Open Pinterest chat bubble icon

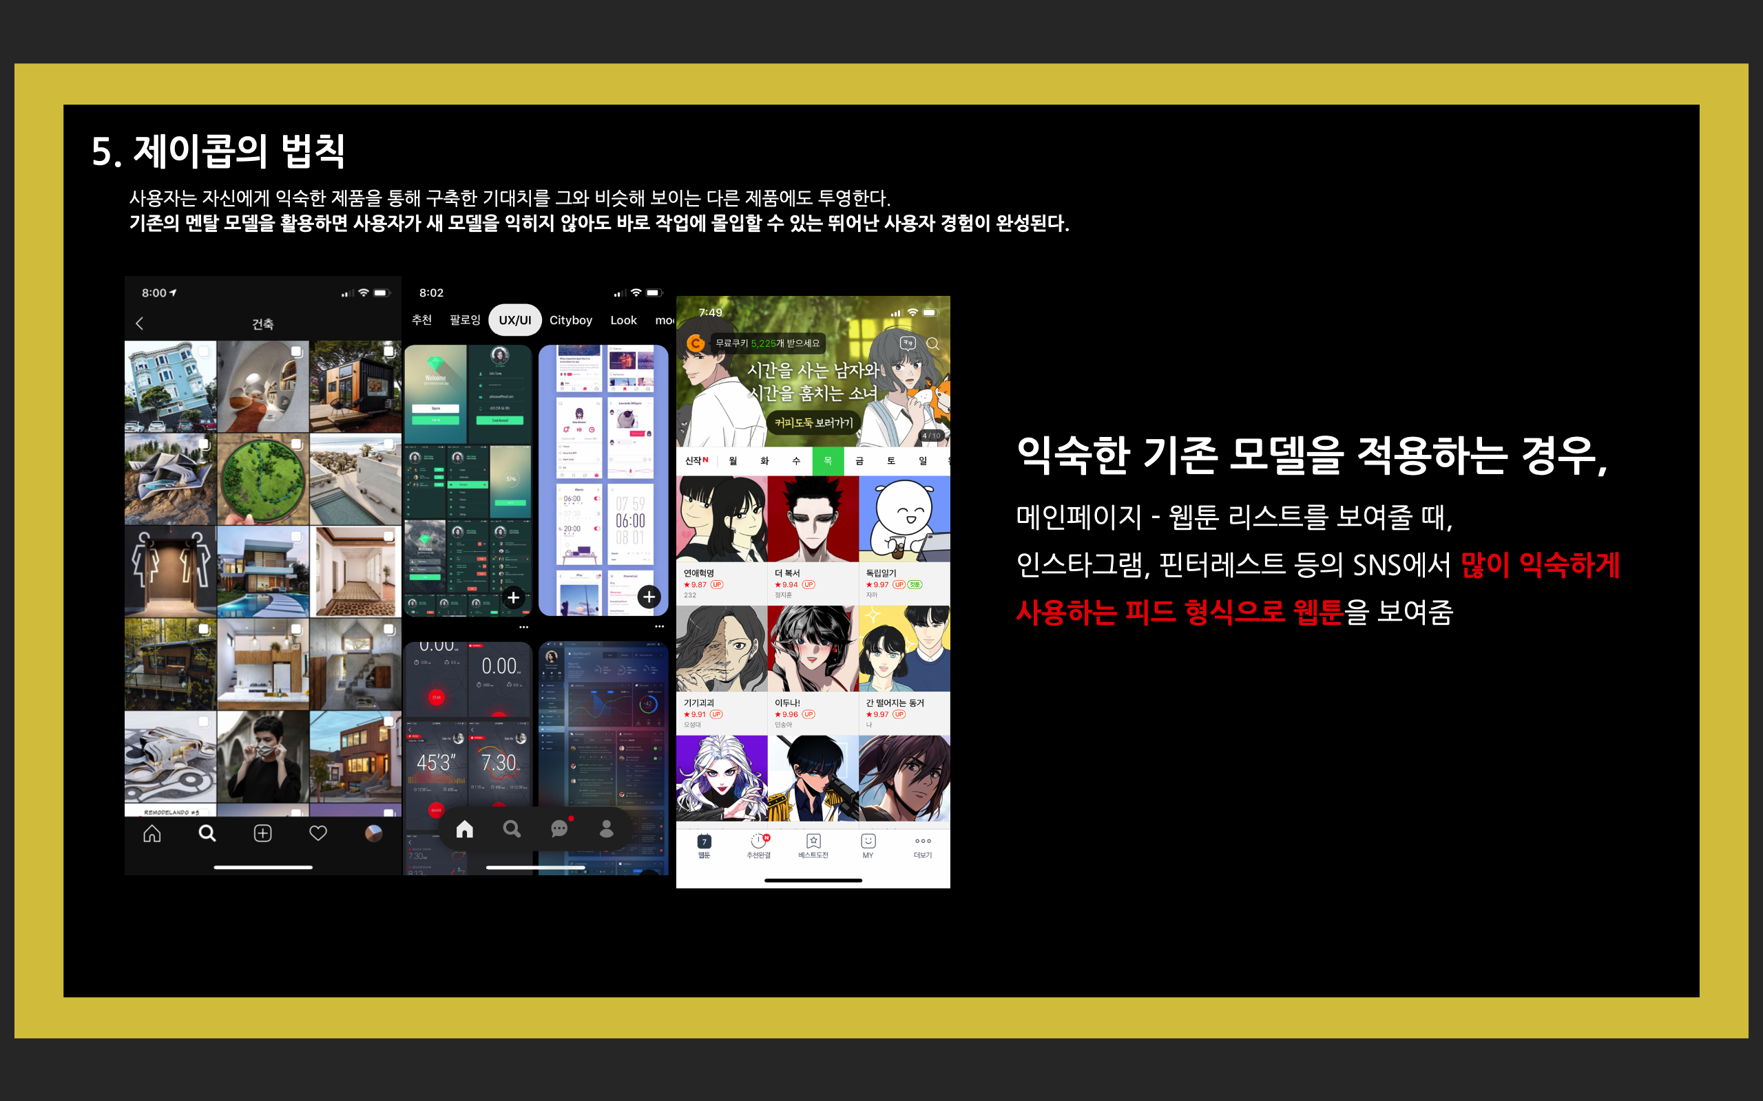click(x=559, y=829)
